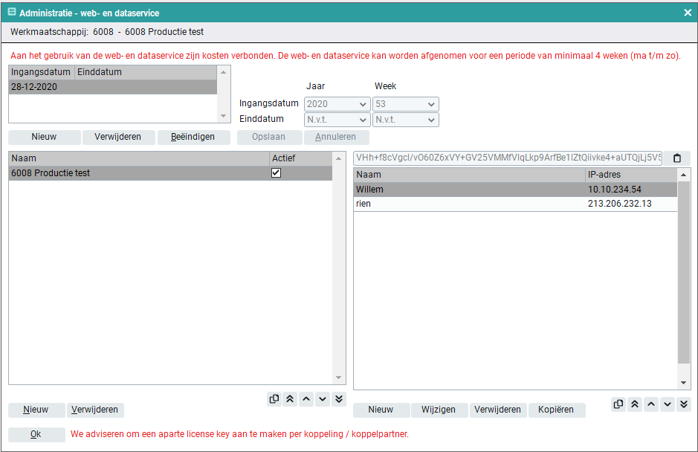Select the rien row in IP list
This screenshot has height=452, width=698.
click(468, 204)
